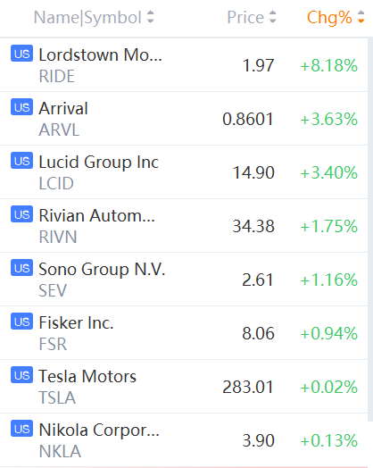Click the US badge beside Sono Group
The width and height of the screenshot is (373, 468).
(x=21, y=268)
